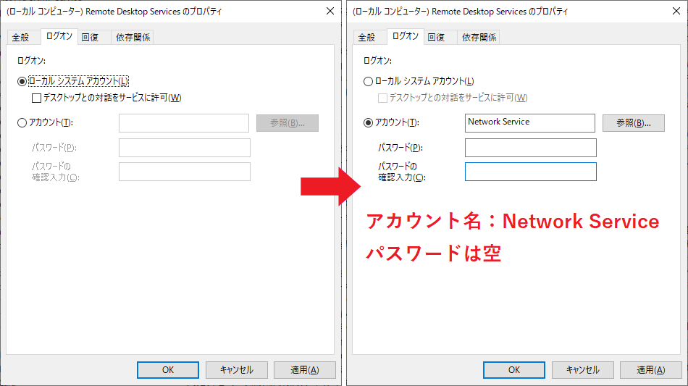Switch to 回復 tab in right dialog
Screen dimensions: 688x386
(x=436, y=38)
